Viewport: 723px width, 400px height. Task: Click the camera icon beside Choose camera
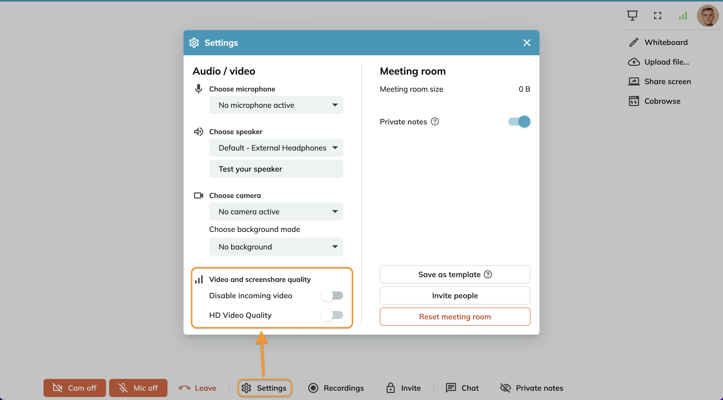click(x=198, y=195)
